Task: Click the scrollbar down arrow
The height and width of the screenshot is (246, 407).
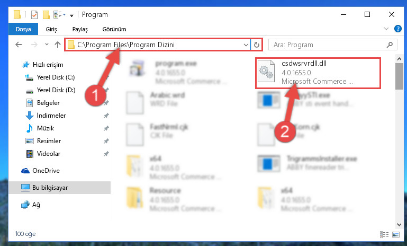Action: pyautogui.click(x=399, y=224)
